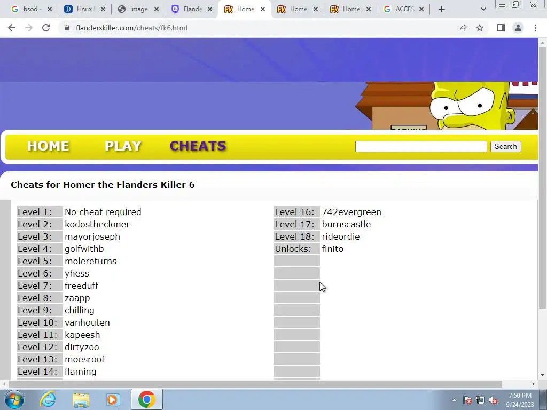
Task: Click the site search text box
Action: [421, 146]
